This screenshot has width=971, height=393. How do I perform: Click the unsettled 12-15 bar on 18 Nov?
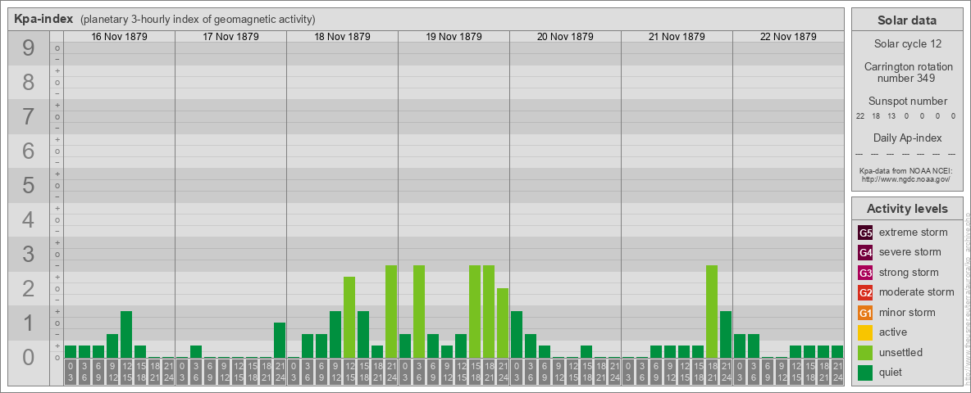[349, 317]
